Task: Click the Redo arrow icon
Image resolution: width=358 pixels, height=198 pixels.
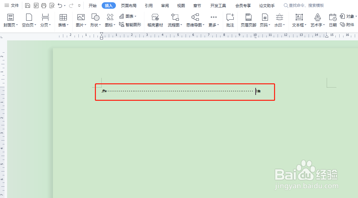Action: point(71,5)
